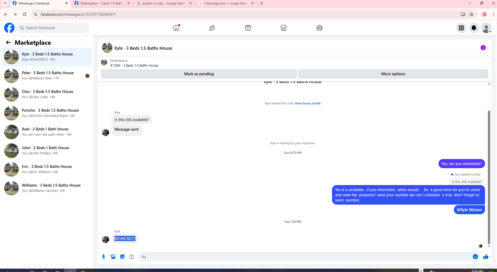Record a voice clip with microphone icon
This screenshot has height=272, width=497.
click(x=104, y=257)
